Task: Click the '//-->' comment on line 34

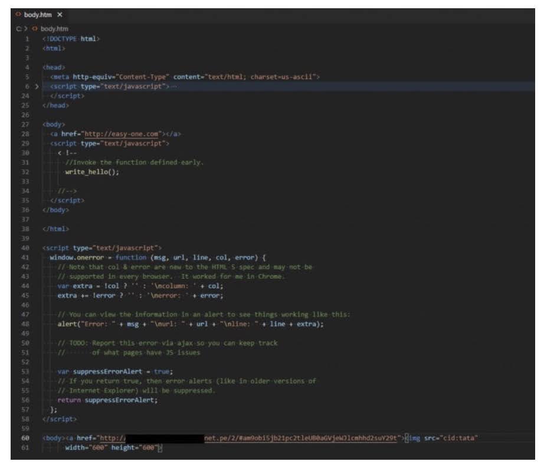Action: click(67, 191)
